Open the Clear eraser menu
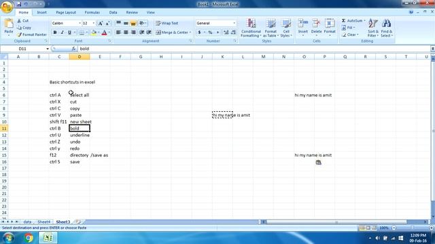The height and width of the screenshot is (244, 435). (x=350, y=35)
